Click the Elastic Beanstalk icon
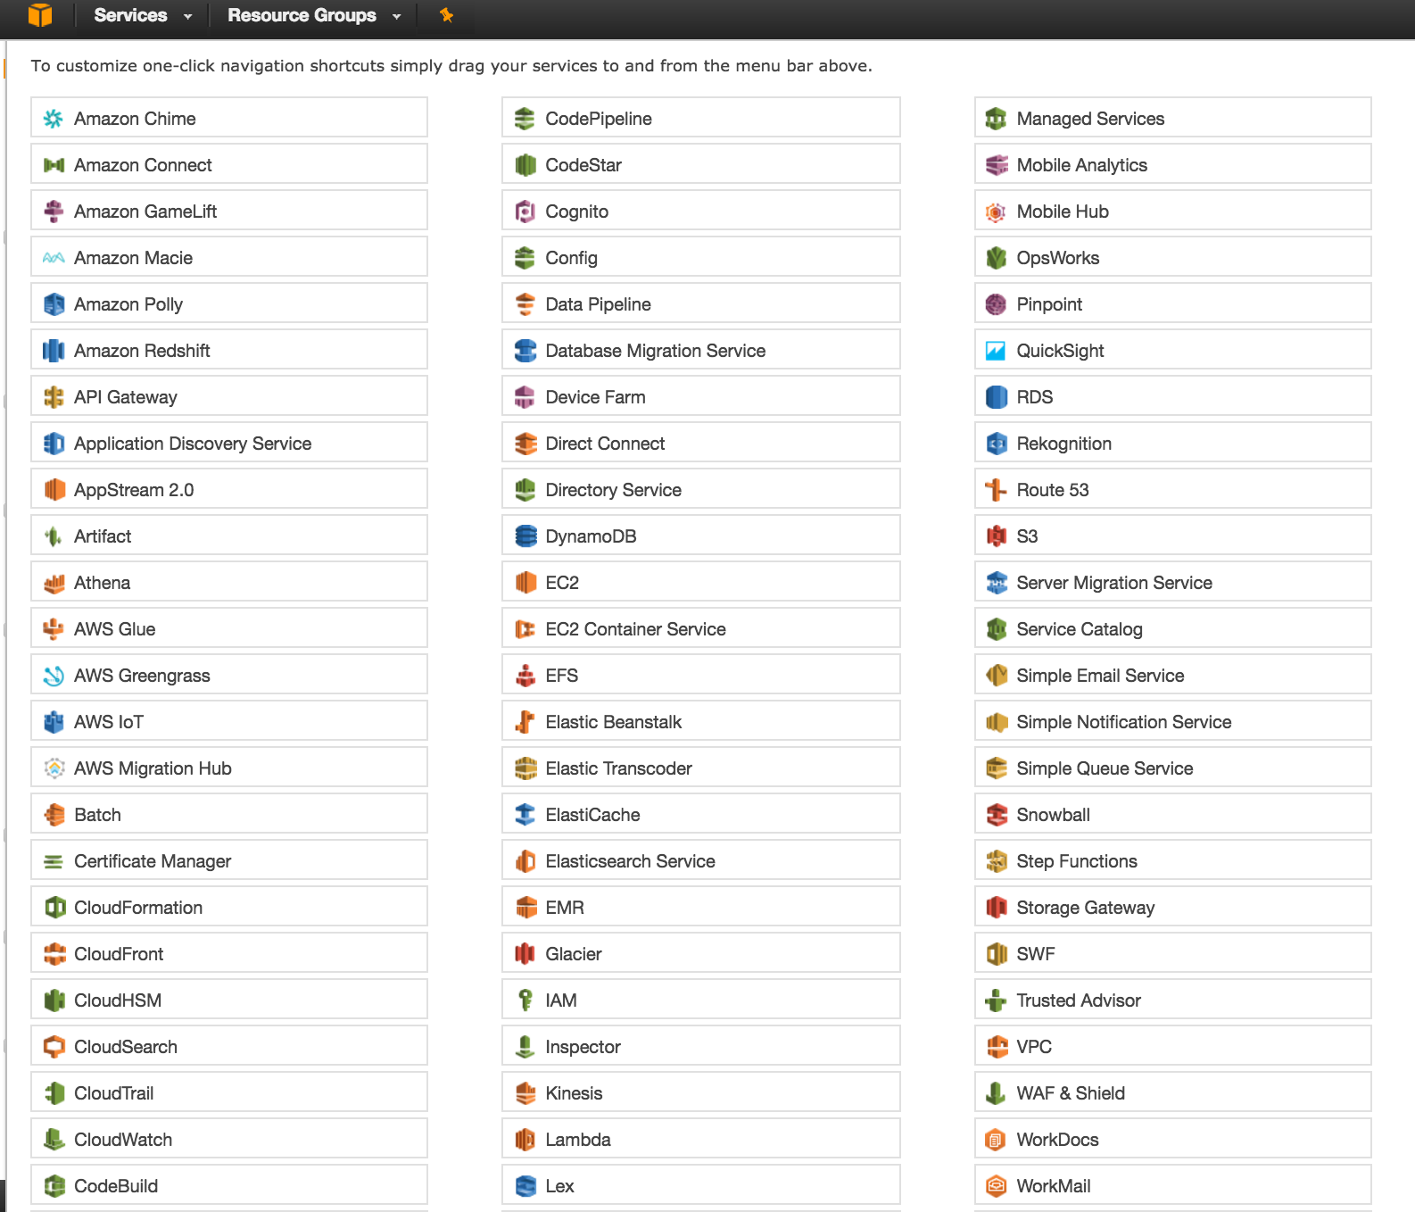Viewport: 1415px width, 1212px height. tap(525, 722)
